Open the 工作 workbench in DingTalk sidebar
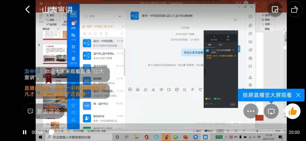The image size is (306, 141). (x=74, y=49)
